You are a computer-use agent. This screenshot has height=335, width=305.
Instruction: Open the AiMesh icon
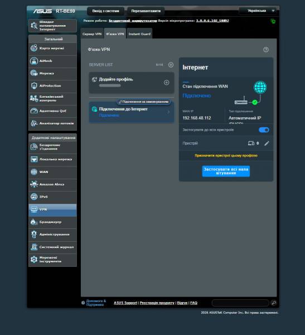(x=34, y=61)
